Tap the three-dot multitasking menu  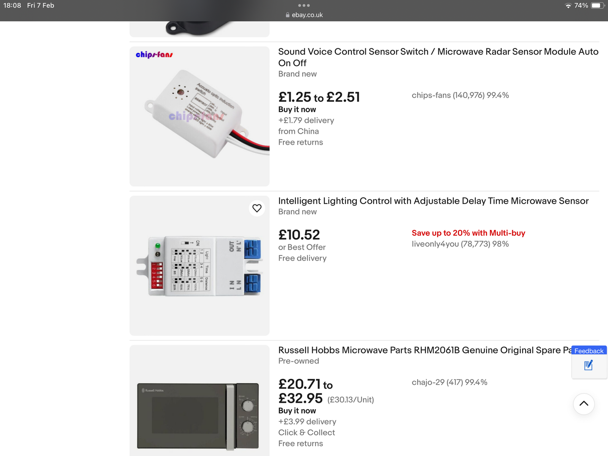tap(304, 5)
